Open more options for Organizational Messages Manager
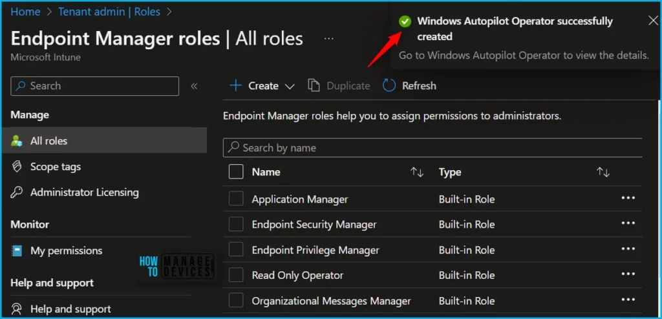Viewport: 662px width, 319px height. 628,300
